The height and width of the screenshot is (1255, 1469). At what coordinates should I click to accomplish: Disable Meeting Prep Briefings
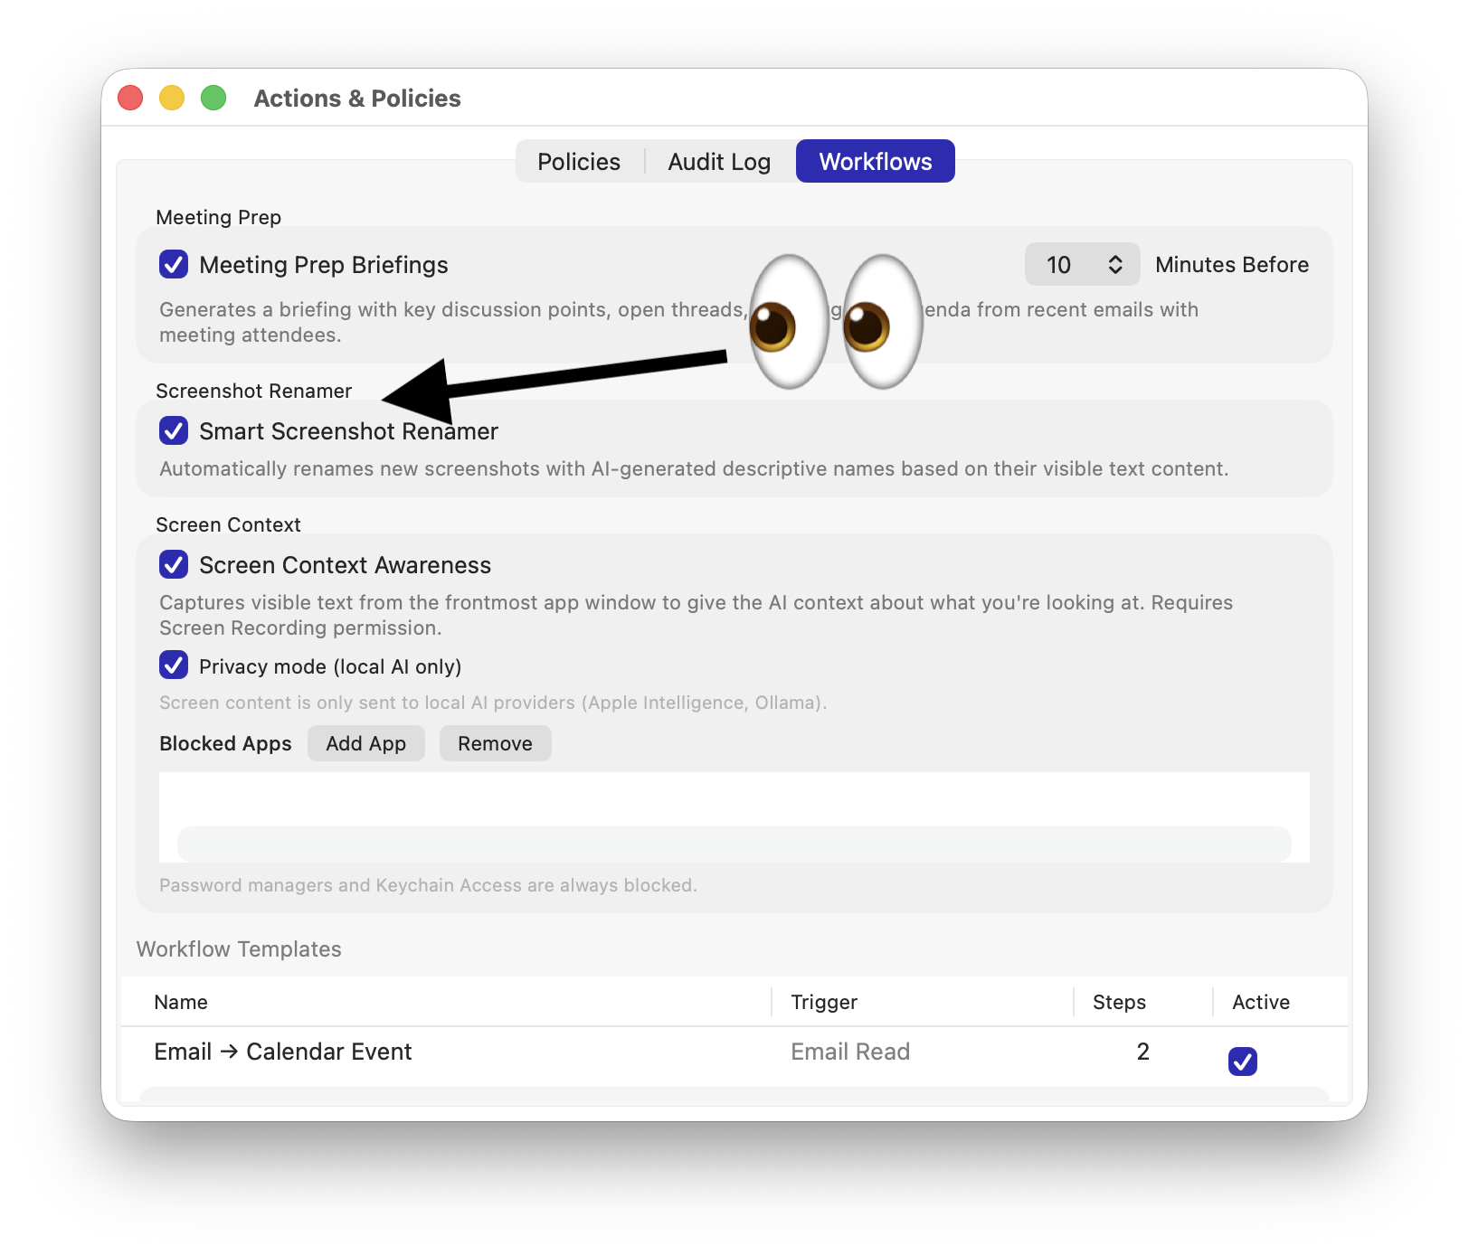(x=173, y=264)
